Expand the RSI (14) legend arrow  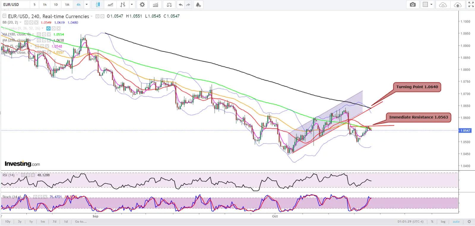click(x=17, y=175)
